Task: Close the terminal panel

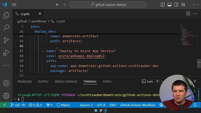Action: 195,81
